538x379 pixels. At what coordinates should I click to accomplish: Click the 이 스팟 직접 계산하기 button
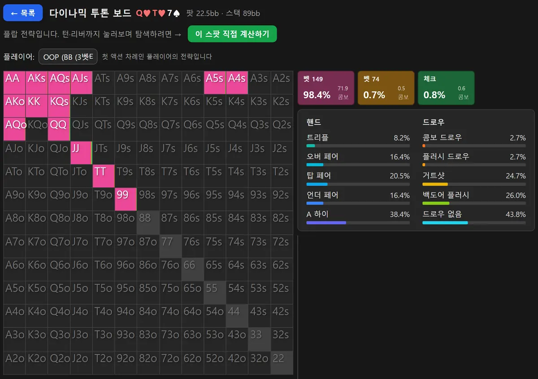(232, 34)
